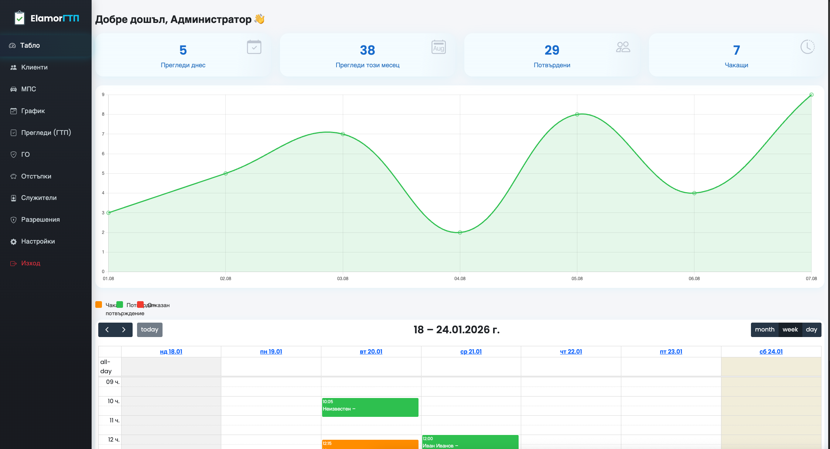
Task: Open the 10:05 Неизвестен calendar event
Action: pyautogui.click(x=370, y=407)
